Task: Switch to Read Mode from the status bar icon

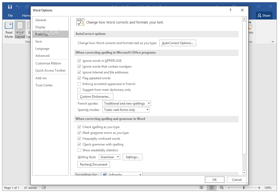Action: tap(201, 187)
